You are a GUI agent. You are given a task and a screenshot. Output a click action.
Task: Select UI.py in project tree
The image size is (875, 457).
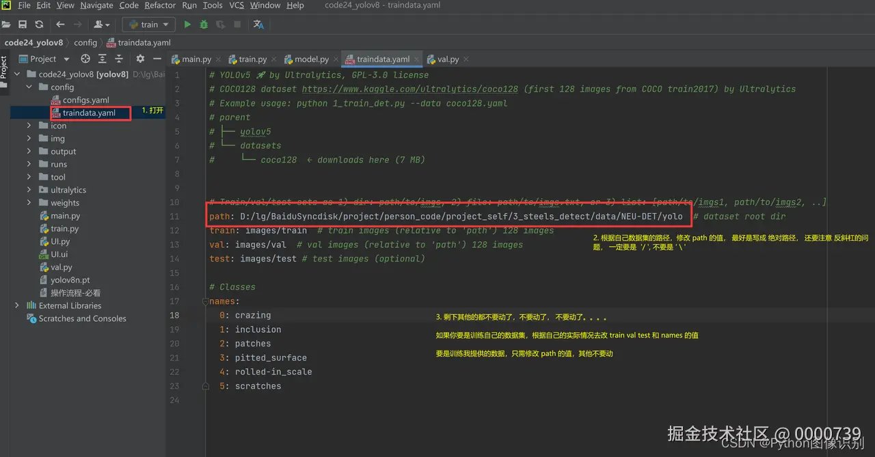(55, 241)
